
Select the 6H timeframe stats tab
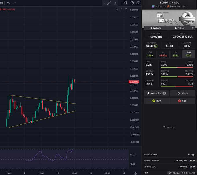point(176,54)
